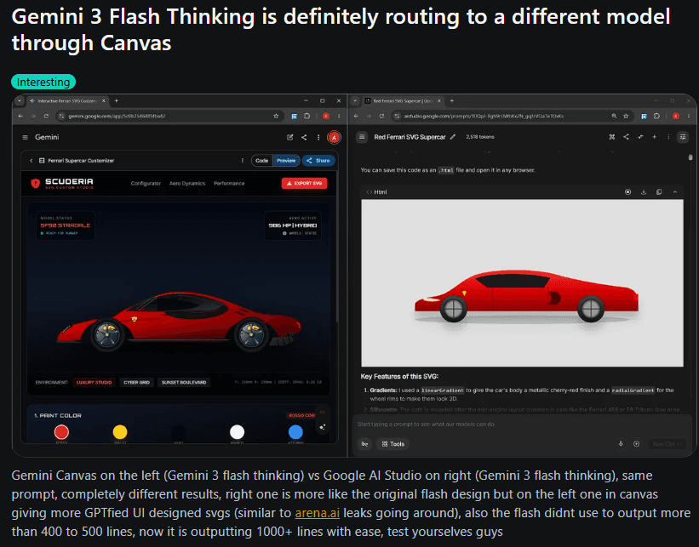Open tab search dropdown in AI Studio window

point(355,101)
